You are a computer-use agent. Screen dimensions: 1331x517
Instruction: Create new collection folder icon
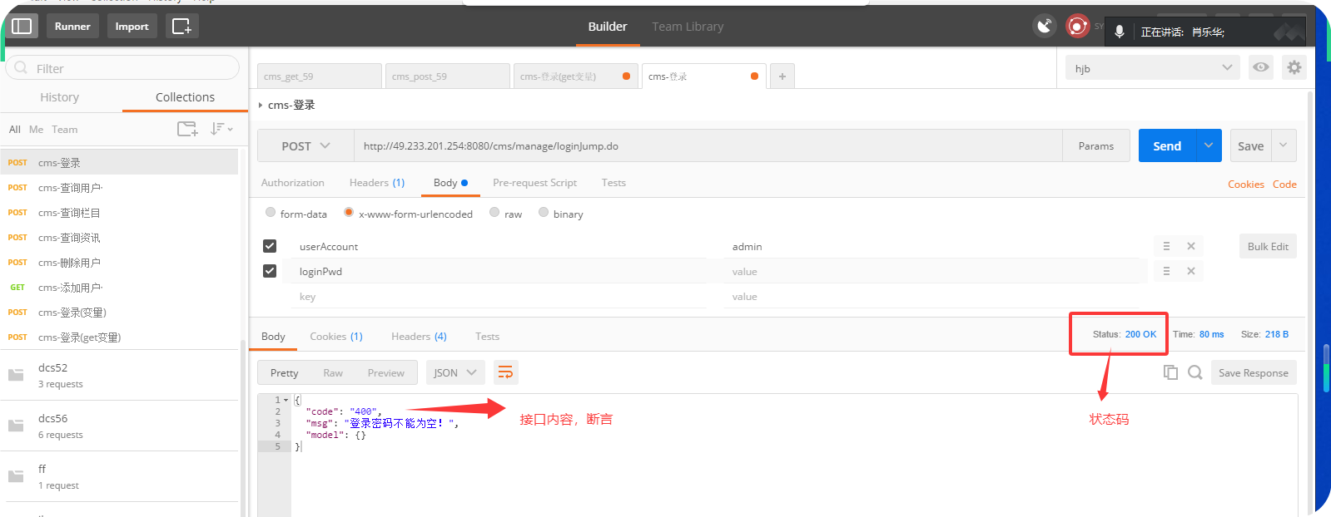pyautogui.click(x=187, y=129)
